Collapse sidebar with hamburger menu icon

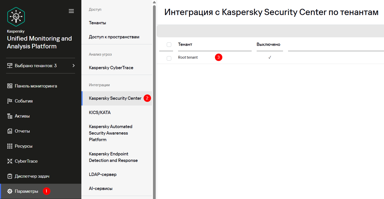(x=71, y=11)
